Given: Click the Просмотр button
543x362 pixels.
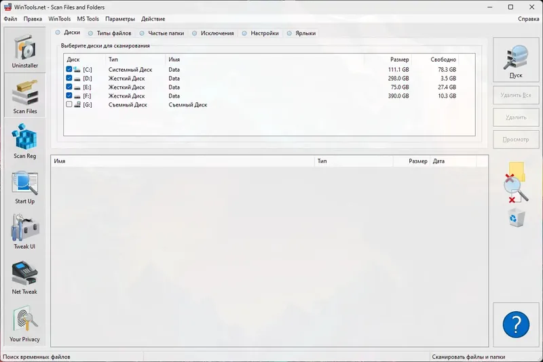Looking at the screenshot, I should 516,140.
